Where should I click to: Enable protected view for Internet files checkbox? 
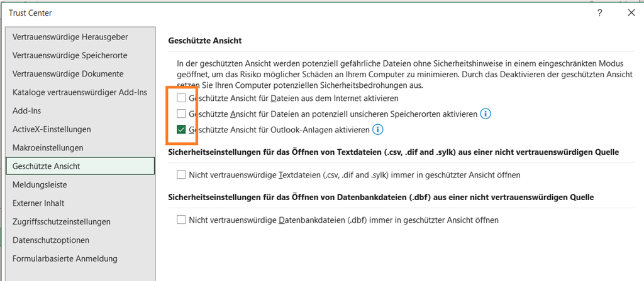[182, 98]
